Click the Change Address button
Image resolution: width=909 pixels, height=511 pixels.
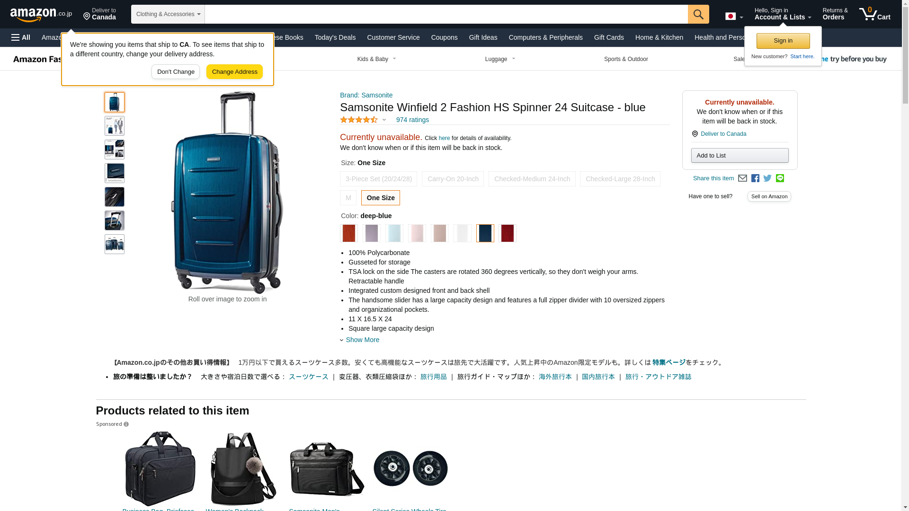(234, 72)
